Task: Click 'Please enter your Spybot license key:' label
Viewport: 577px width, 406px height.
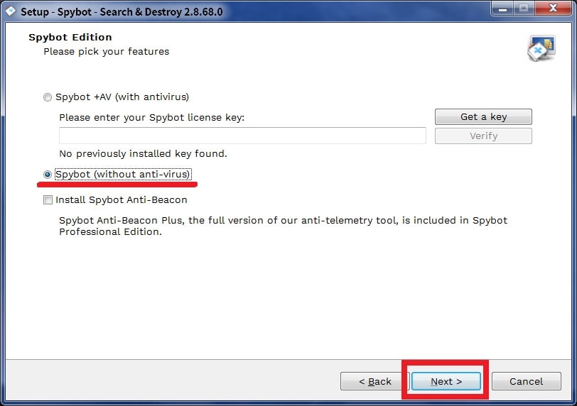Action: click(x=151, y=118)
